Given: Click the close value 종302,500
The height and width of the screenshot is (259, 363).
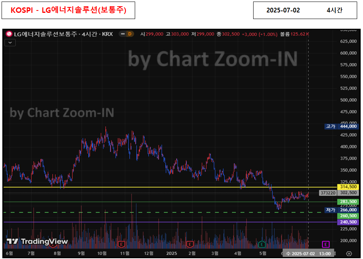Looking at the screenshot, I should coord(228,34).
